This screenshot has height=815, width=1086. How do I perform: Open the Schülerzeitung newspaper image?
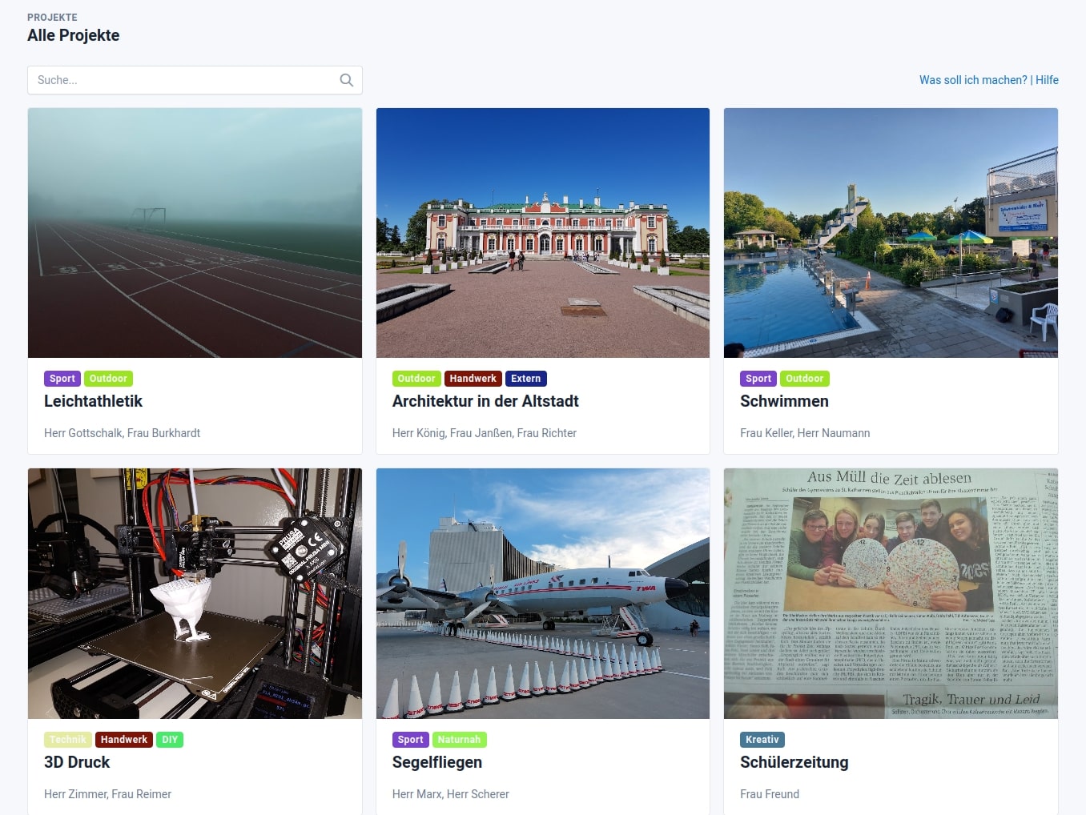click(x=891, y=593)
